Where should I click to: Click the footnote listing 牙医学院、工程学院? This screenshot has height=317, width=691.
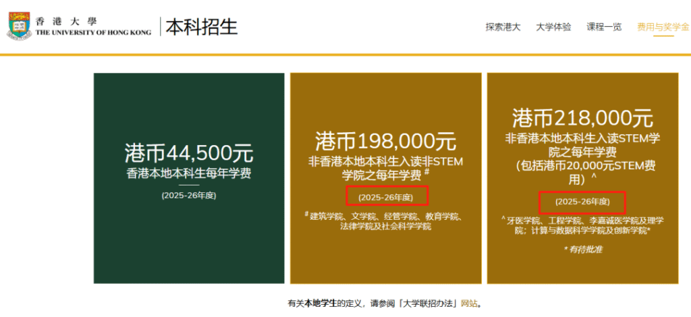pos(582,225)
